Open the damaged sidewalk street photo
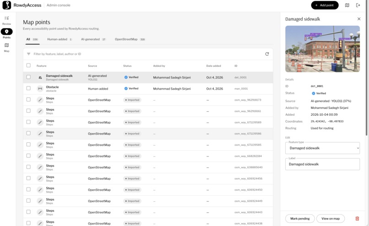Viewport: 369px width, 226px height. tap(322, 48)
